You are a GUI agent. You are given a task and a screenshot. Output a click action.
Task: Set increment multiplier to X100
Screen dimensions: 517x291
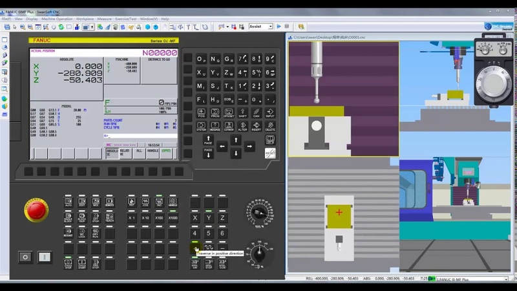(159, 218)
